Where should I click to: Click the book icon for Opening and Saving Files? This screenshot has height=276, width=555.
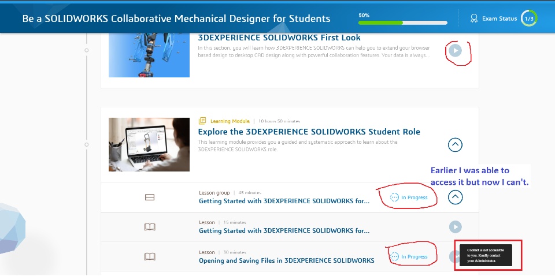pos(150,256)
